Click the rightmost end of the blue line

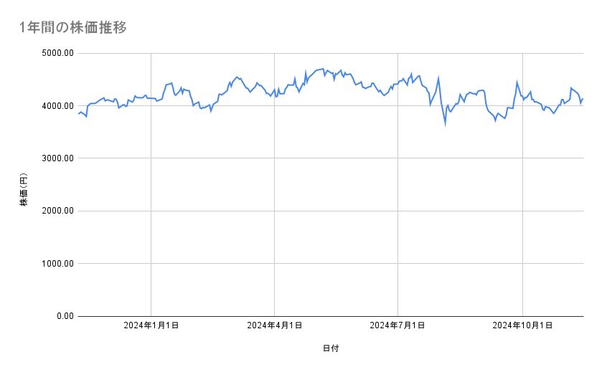(x=583, y=99)
